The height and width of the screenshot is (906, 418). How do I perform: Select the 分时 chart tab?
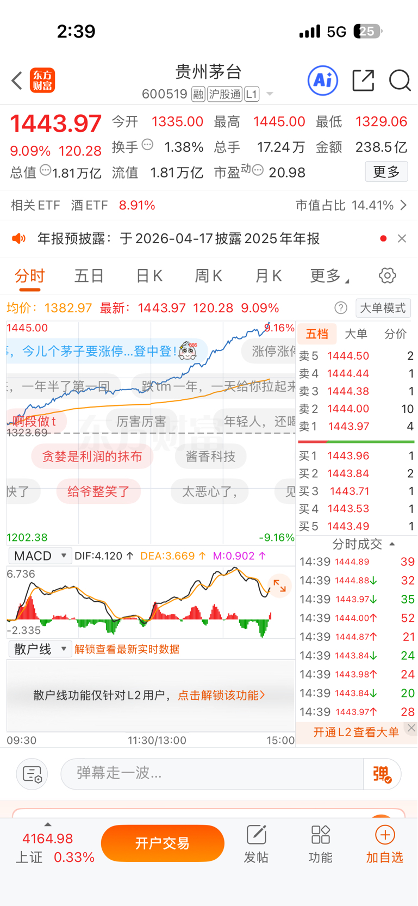click(30, 276)
